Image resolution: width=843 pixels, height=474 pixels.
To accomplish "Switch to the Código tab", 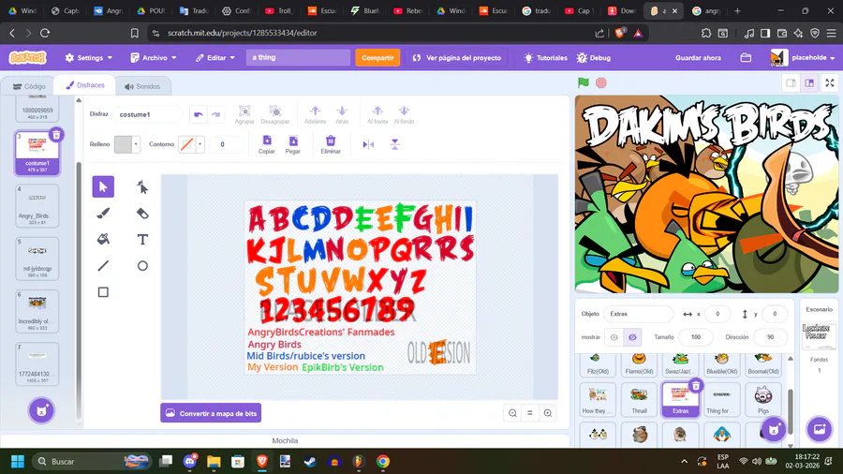I will click(x=30, y=86).
